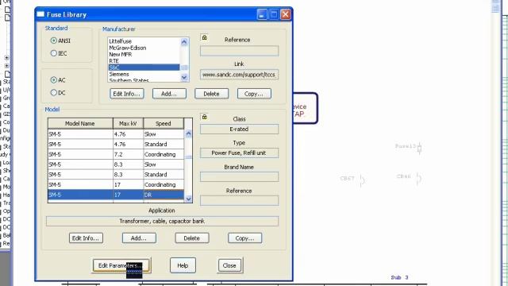Viewport: 508px width, 286px height.
Task: Click the Model Name column header
Action: pyautogui.click(x=80, y=124)
